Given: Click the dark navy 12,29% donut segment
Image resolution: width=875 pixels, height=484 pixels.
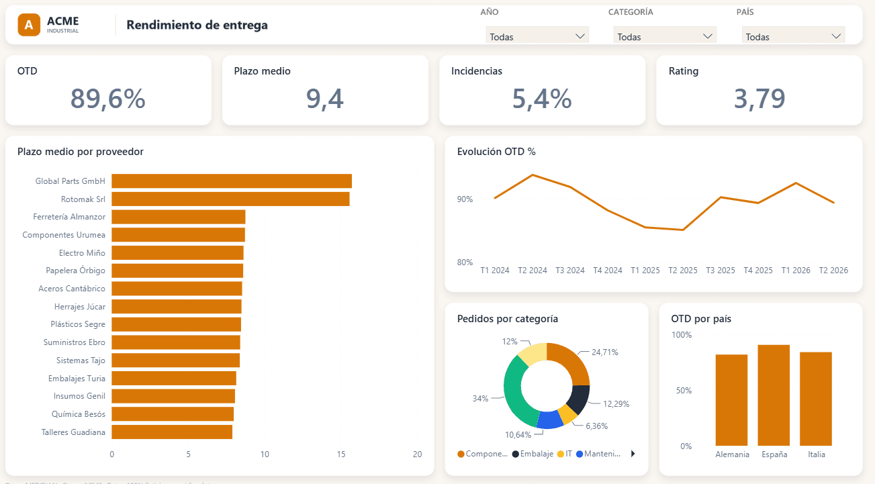Looking at the screenshot, I should coord(579,399).
